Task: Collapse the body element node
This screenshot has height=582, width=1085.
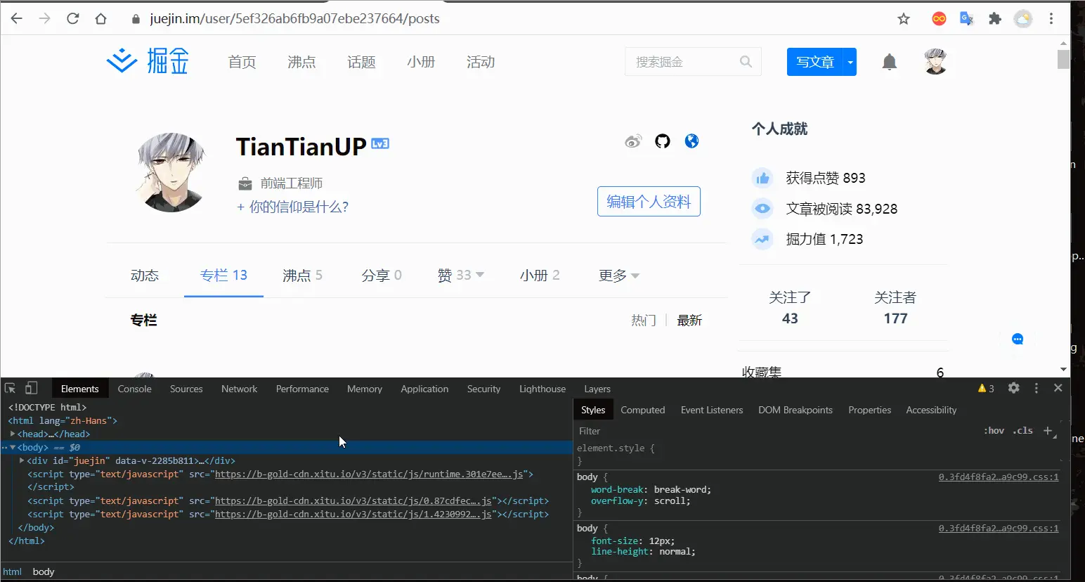Action: pyautogui.click(x=13, y=447)
